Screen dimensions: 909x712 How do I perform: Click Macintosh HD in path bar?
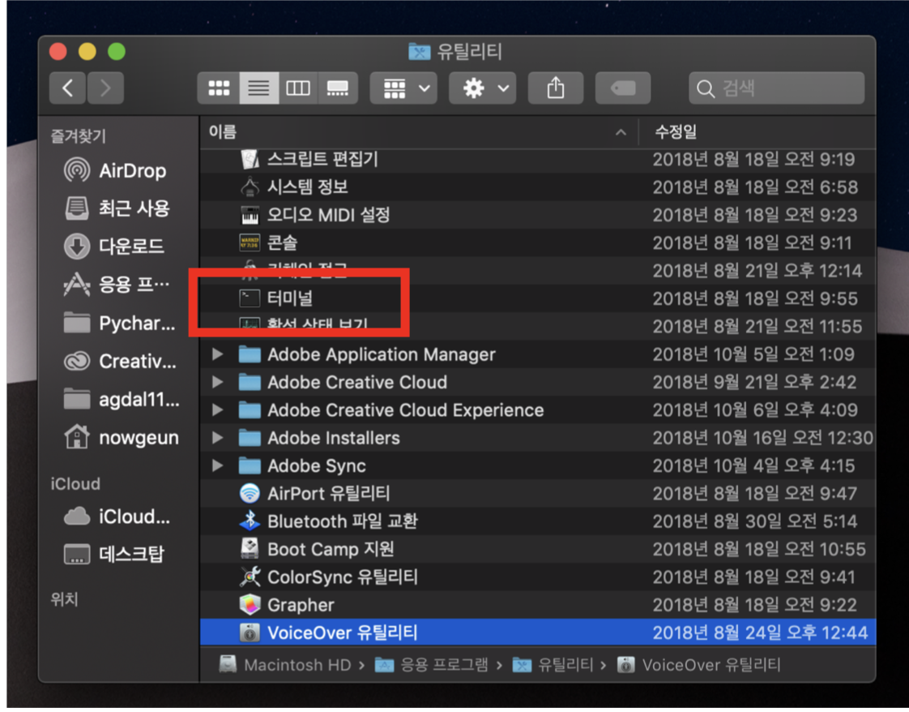click(286, 665)
